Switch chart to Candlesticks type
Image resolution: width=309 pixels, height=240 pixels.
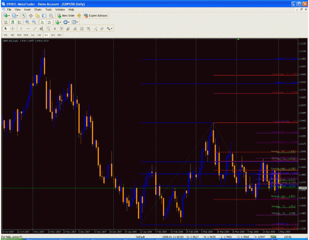coord(13,22)
